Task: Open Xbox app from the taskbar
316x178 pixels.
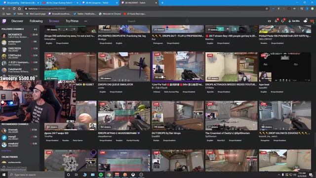Action: tap(133, 175)
